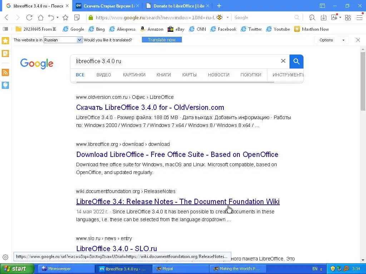Open the RSS feed icon in sidebar
Image resolution: width=366 pixels, height=274 pixels.
pos(5,72)
